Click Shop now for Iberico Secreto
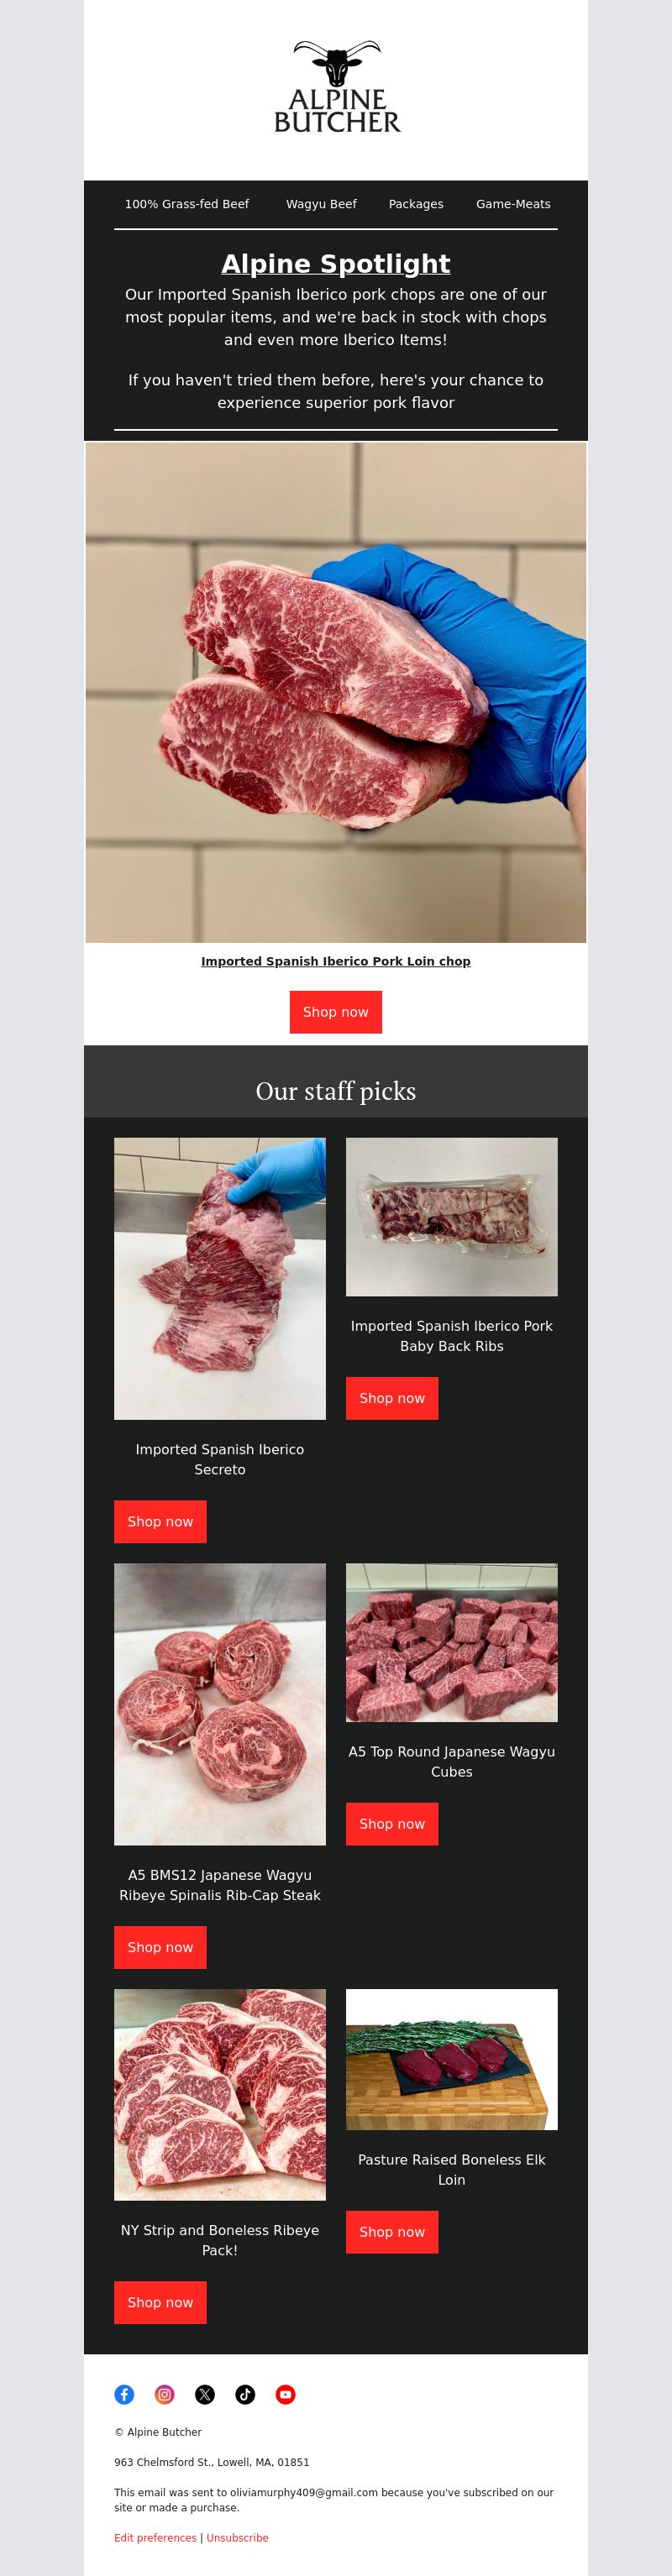Viewport: 672px width, 2576px height. click(160, 1521)
